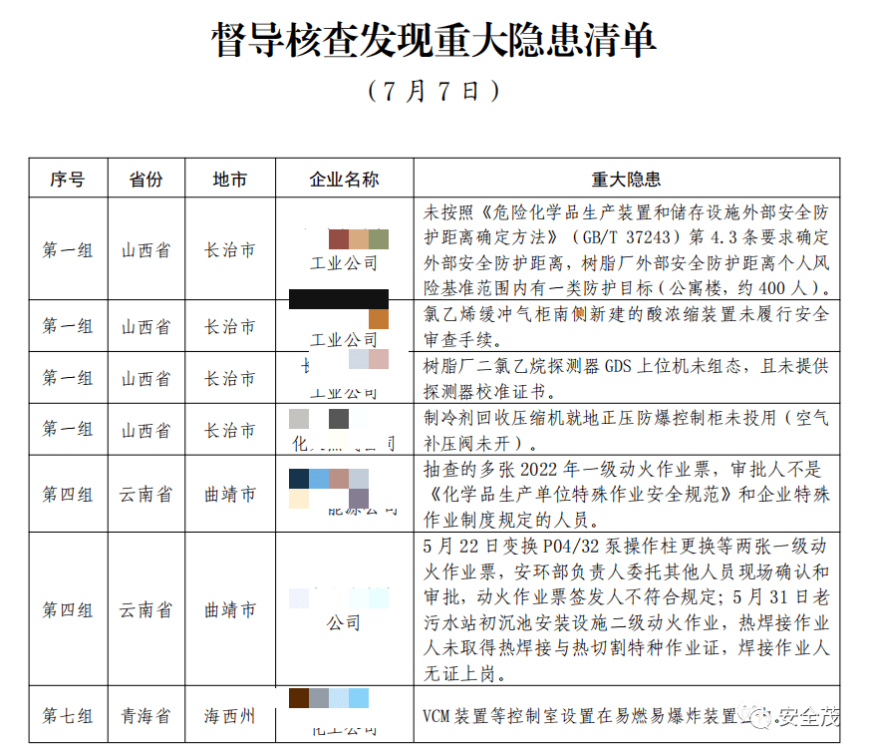
Task: Select 长治市 in the 制冷剂回收压缩机 row
Action: (x=230, y=430)
